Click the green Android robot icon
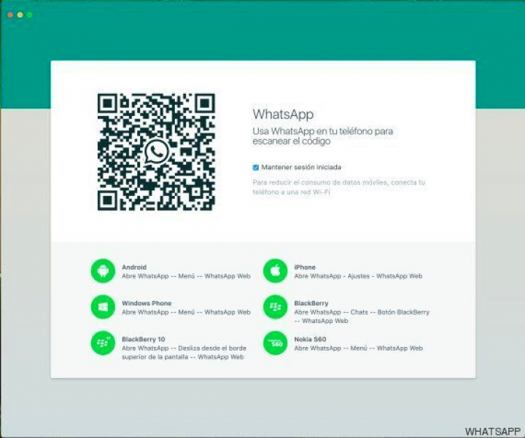The width and height of the screenshot is (525, 438). coord(104,271)
